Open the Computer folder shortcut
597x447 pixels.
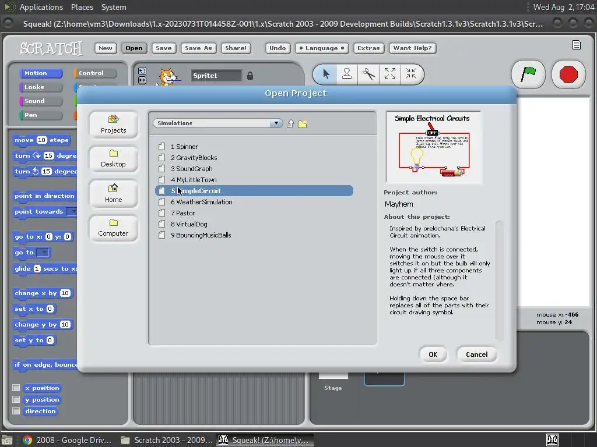tap(114, 228)
